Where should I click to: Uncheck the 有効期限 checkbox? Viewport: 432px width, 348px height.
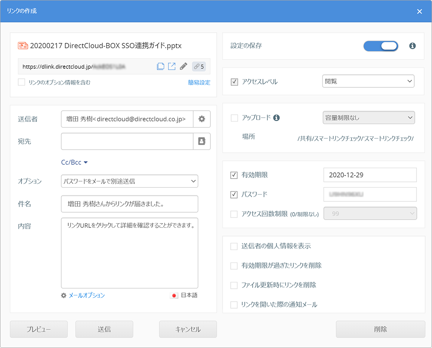pos(234,175)
